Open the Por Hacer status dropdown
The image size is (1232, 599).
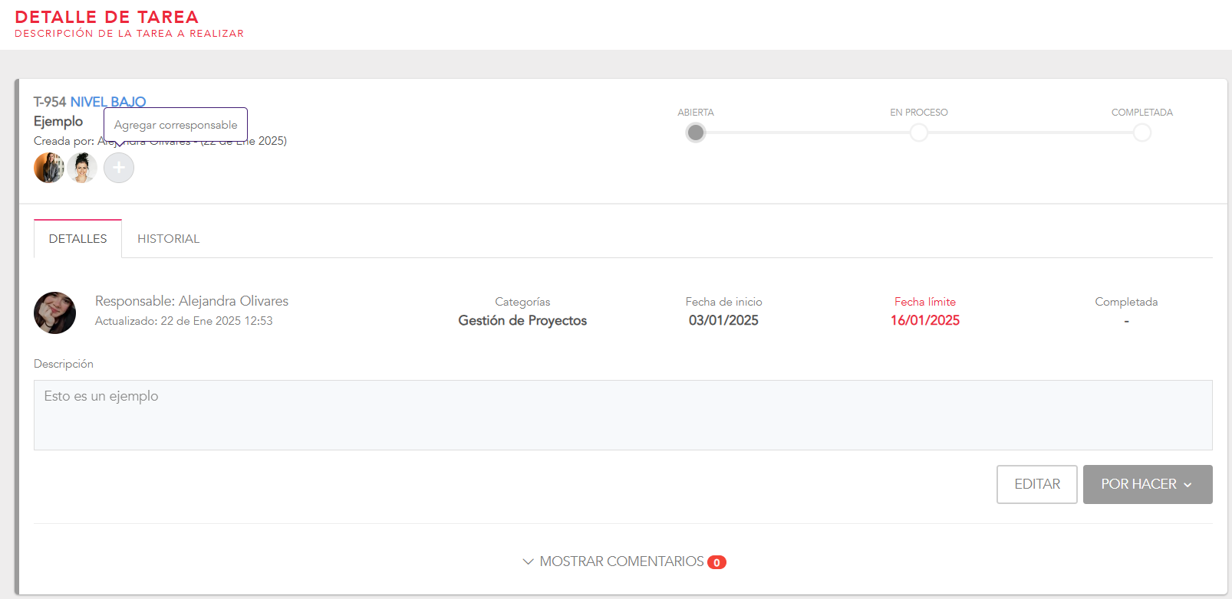click(x=1147, y=484)
